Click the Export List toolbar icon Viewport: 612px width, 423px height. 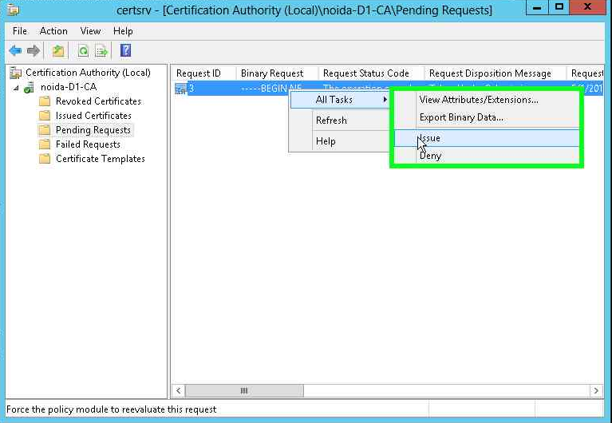click(x=101, y=51)
